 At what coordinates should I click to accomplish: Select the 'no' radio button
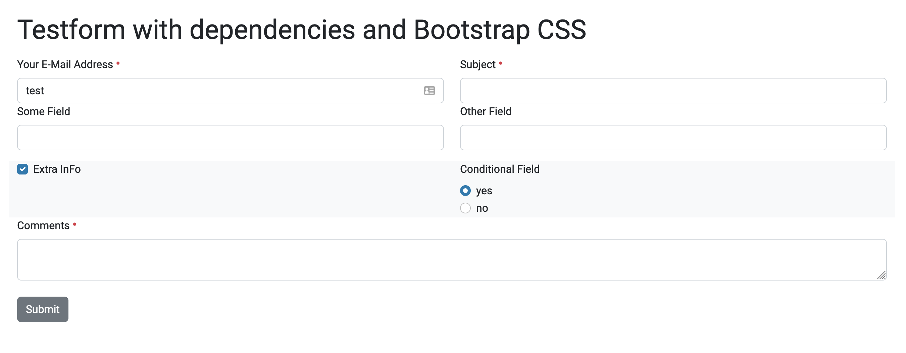point(465,208)
